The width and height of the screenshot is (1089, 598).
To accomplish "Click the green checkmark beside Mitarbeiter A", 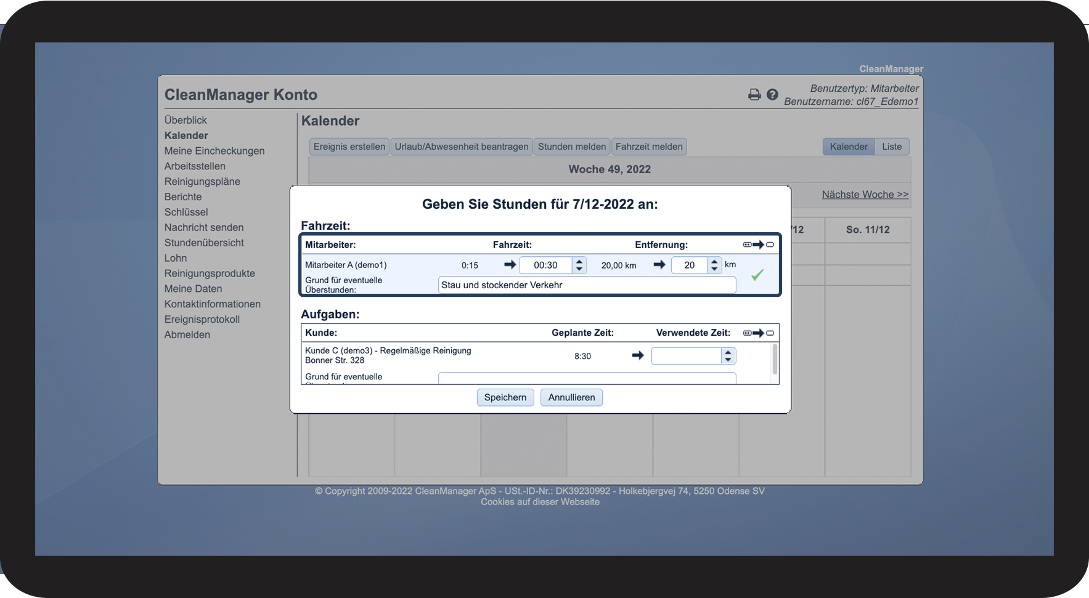I will [x=757, y=275].
